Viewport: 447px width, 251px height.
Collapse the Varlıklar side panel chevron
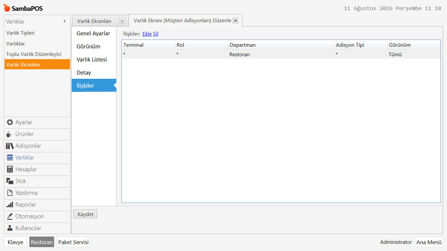tap(64, 21)
